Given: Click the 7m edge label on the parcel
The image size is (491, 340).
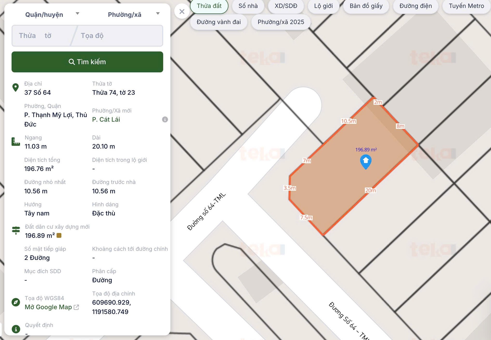Looking at the screenshot, I should tap(306, 160).
